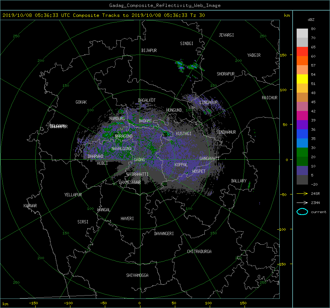
Task: Click the BAGALKOT city label
Action: (x=147, y=100)
